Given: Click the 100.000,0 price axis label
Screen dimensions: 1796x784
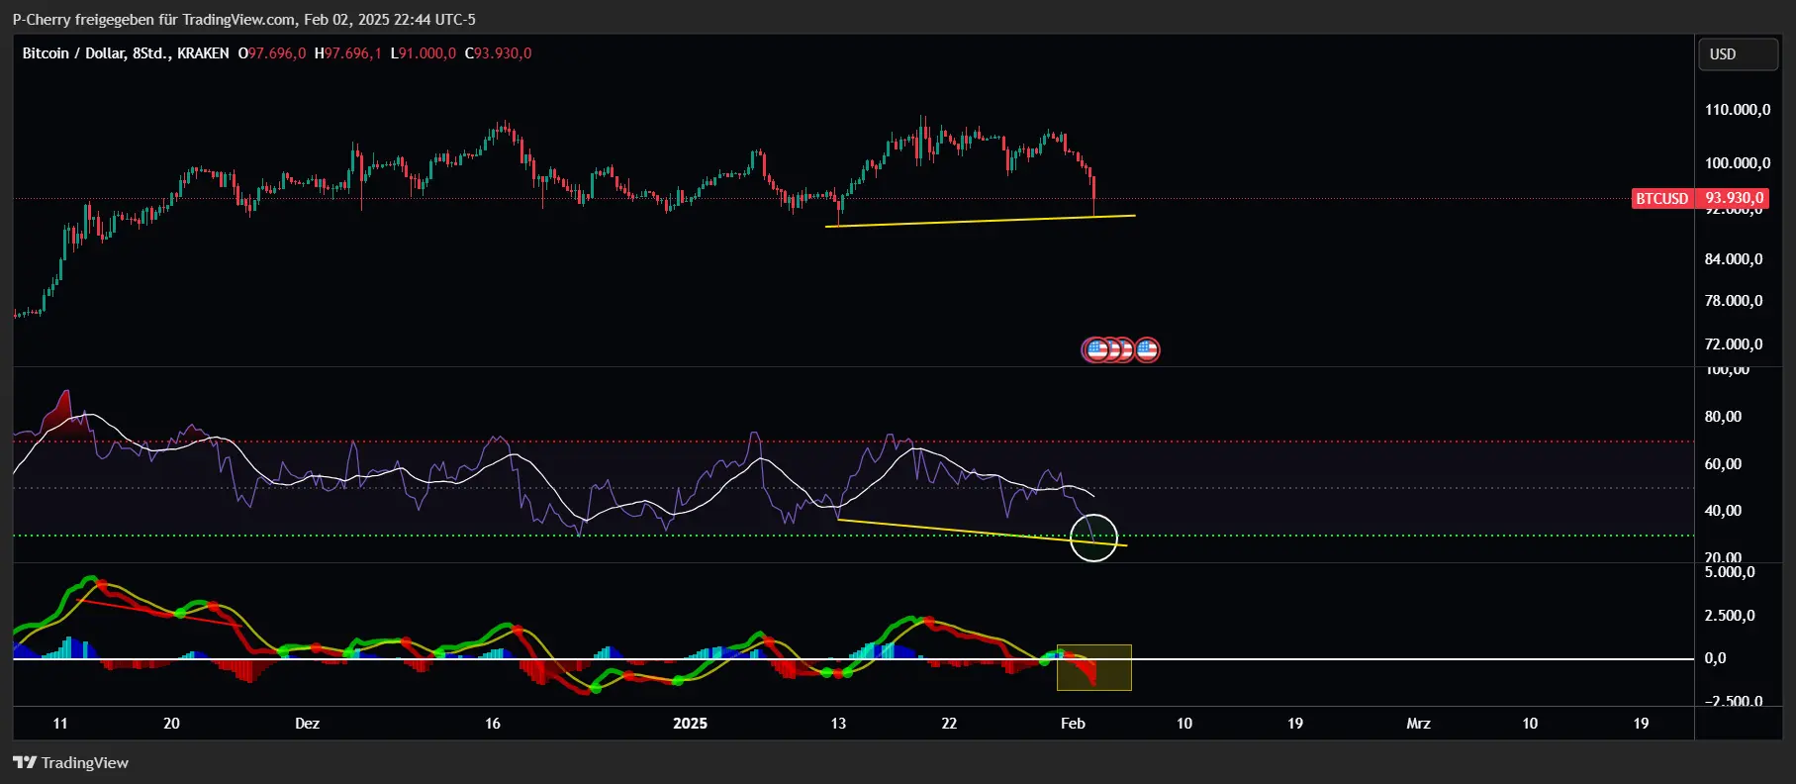Looking at the screenshot, I should (1737, 163).
